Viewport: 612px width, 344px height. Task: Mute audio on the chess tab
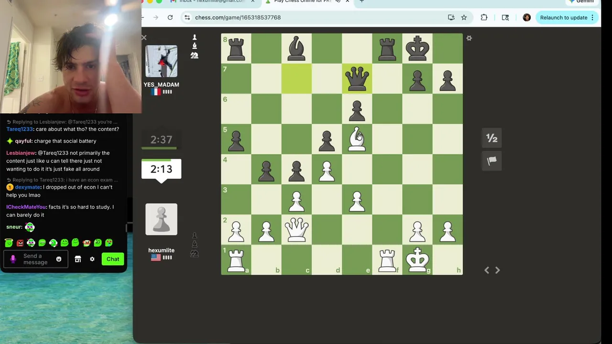tap(338, 2)
